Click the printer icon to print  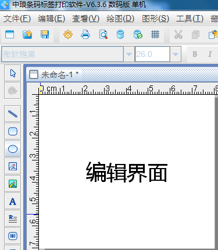click(85, 35)
